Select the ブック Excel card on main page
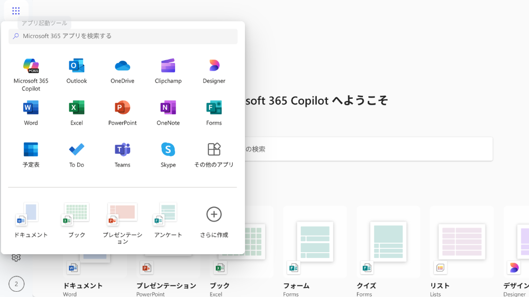This screenshot has height=297, width=529. [242, 266]
